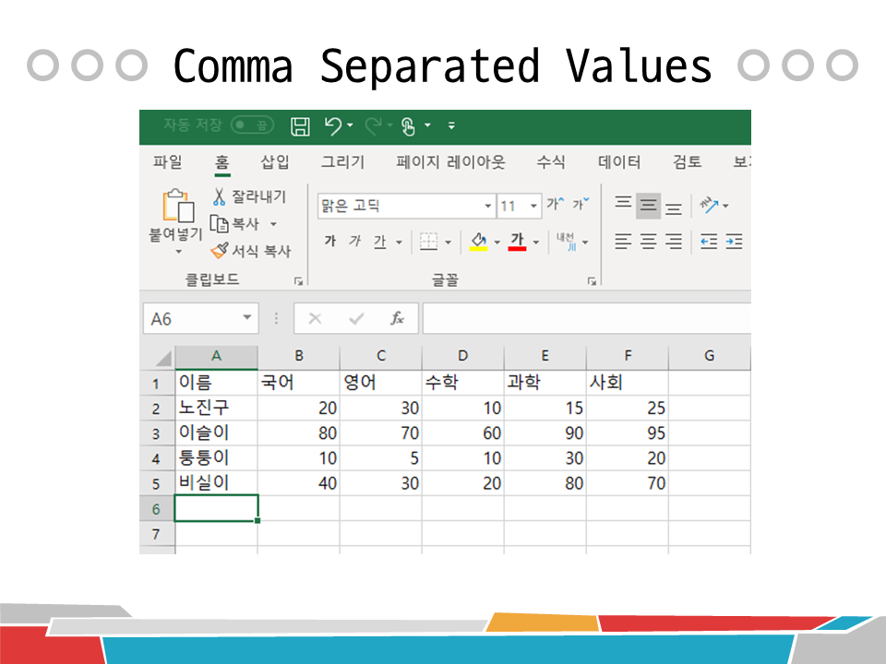Open the 그리기 tab

(343, 162)
